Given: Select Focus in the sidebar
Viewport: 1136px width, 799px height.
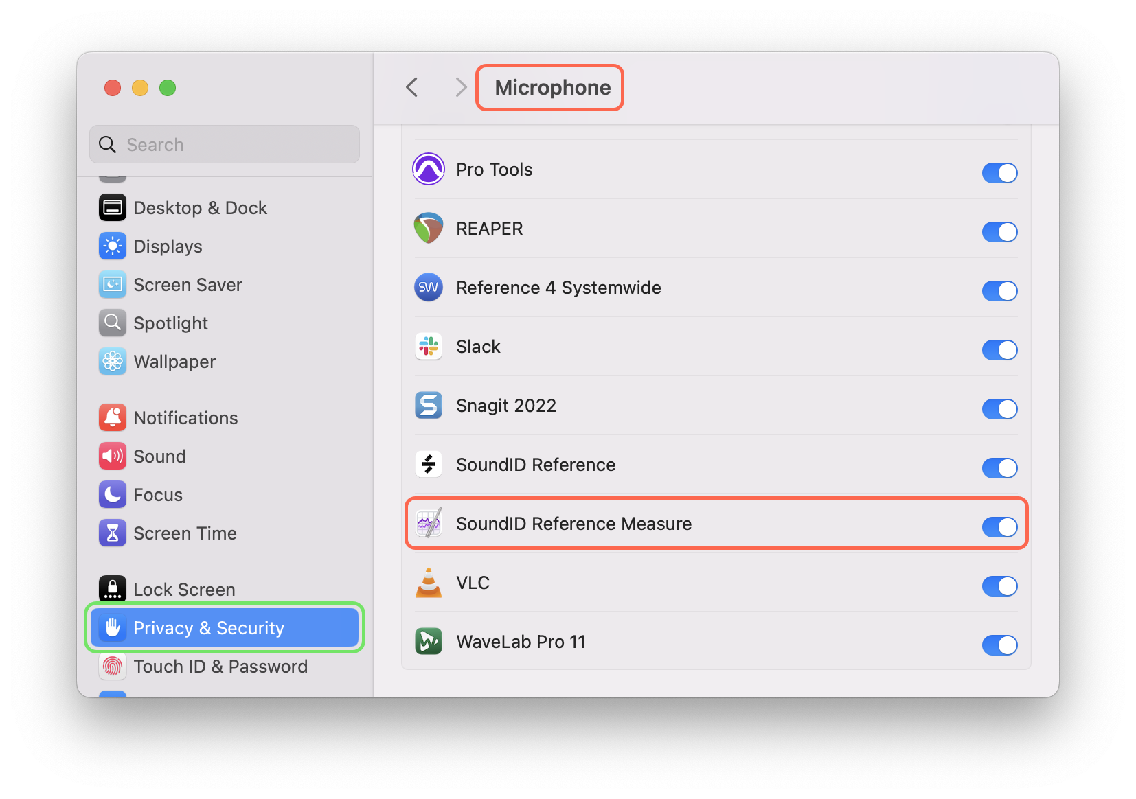Looking at the screenshot, I should 225,495.
